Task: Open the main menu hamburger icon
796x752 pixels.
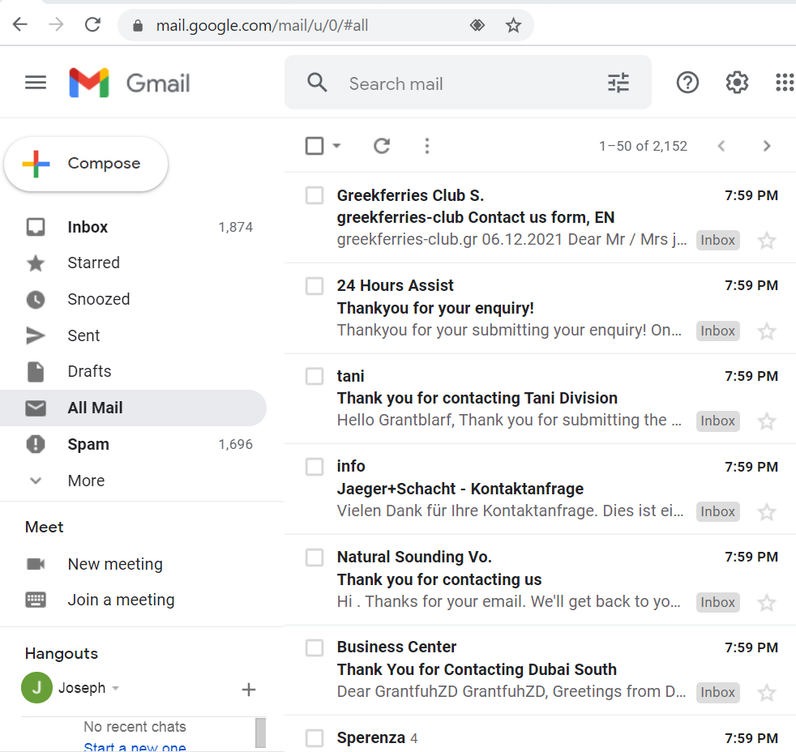Action: tap(36, 83)
